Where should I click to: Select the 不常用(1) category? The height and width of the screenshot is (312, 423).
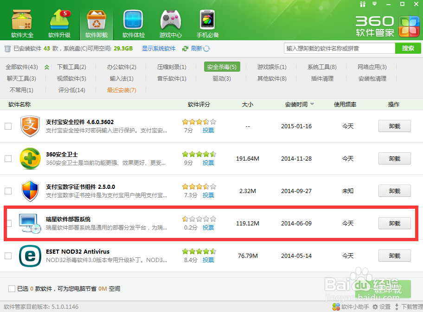[21, 90]
